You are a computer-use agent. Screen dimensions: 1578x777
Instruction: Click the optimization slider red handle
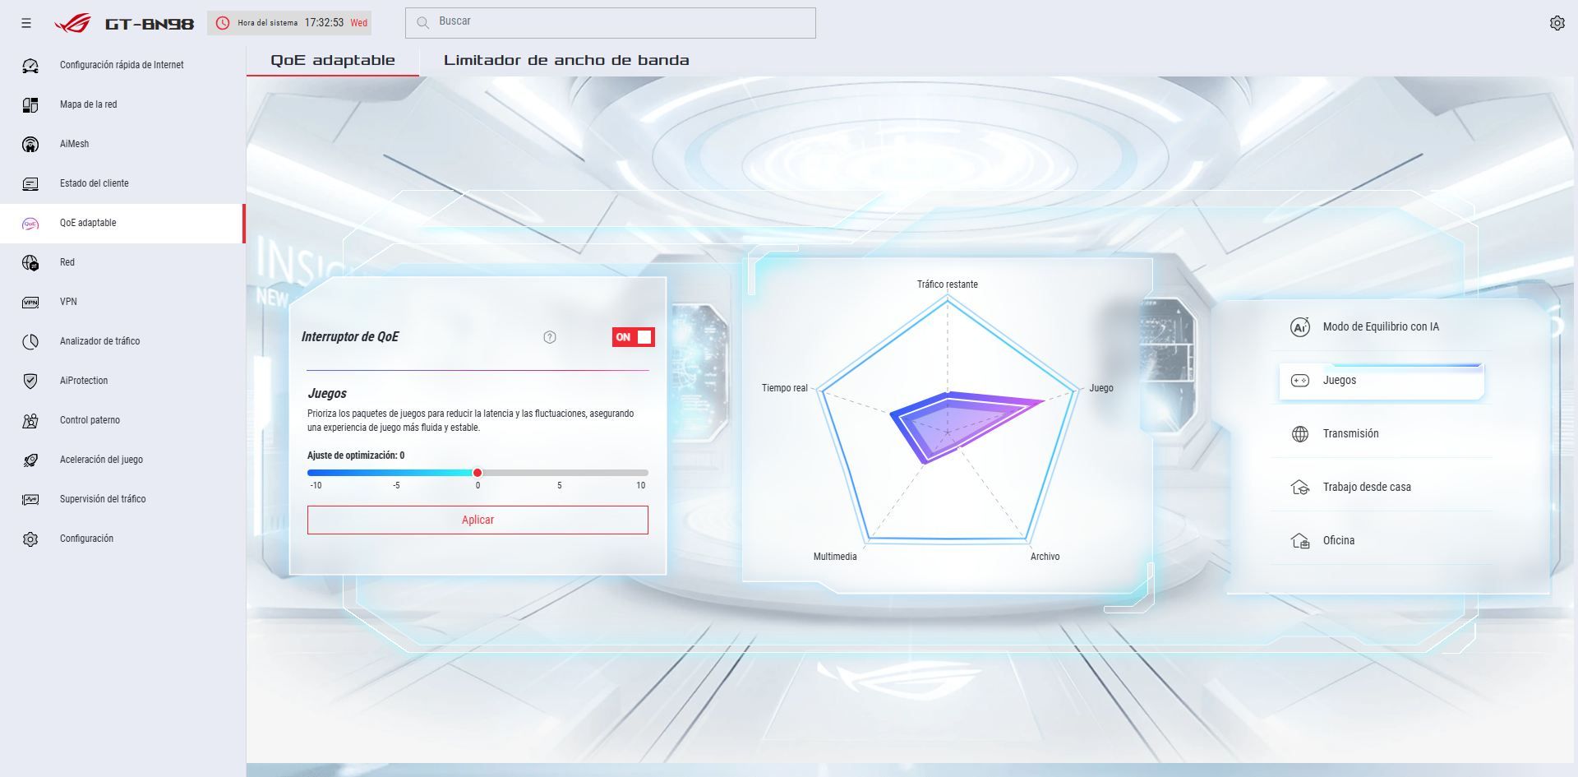coord(478,473)
